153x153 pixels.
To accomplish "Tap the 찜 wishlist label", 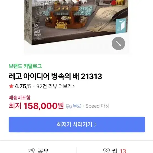I will coord(114,151).
